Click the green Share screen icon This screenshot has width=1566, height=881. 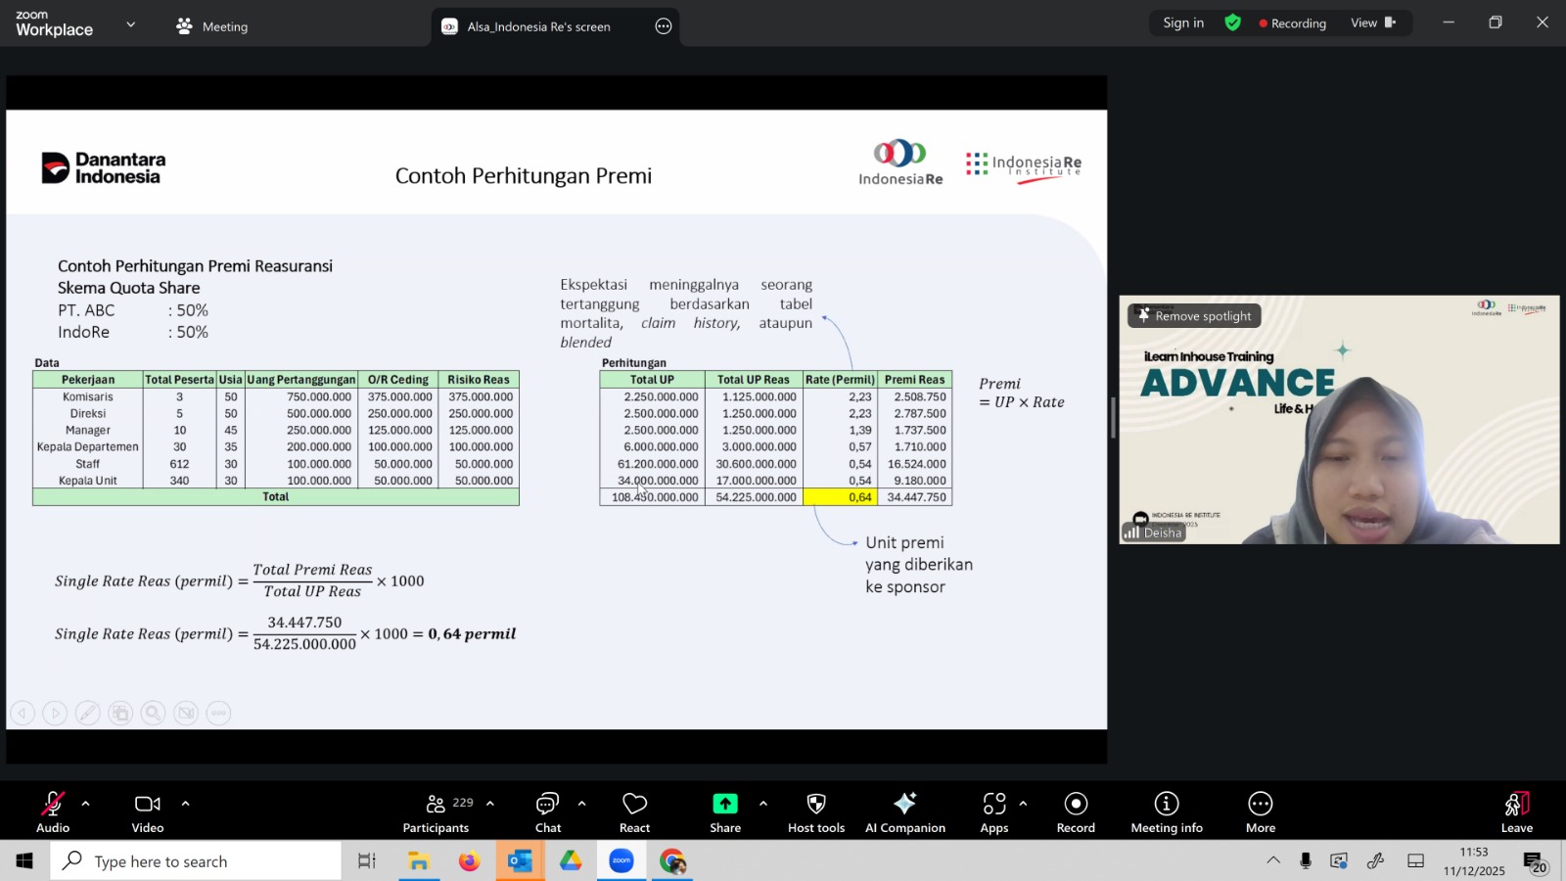coord(724,804)
